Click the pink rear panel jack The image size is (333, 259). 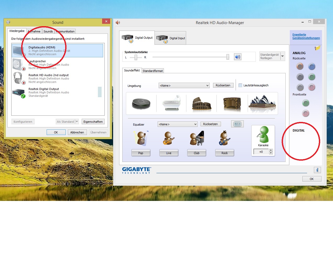click(x=312, y=87)
